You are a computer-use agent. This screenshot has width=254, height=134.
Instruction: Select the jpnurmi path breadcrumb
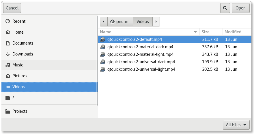click(x=120, y=22)
